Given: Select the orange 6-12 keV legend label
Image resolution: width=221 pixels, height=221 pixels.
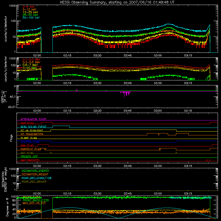Looking at the screenshot, I should [x=30, y=9].
